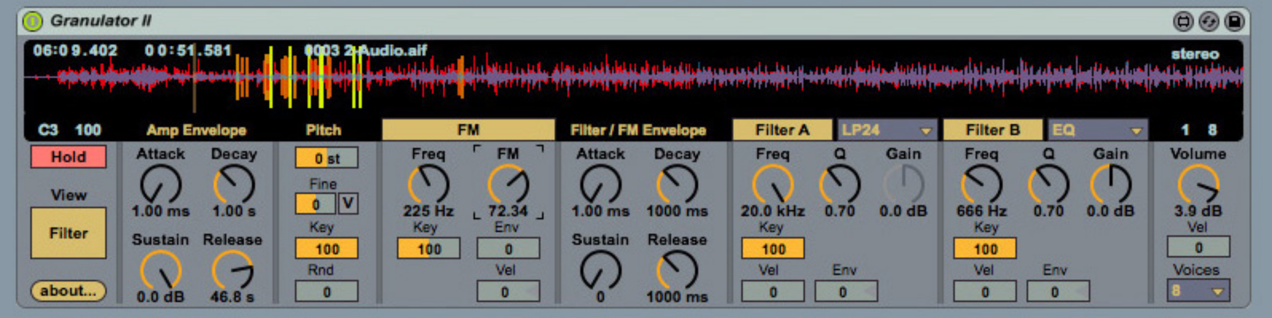Viewport: 1272px width, 318px height.
Task: Click the Filter view button
Action: point(69,233)
